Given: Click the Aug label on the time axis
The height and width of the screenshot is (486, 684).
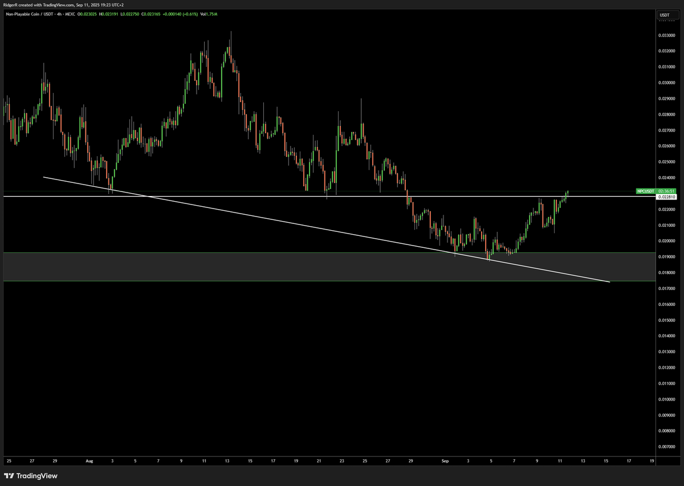Looking at the screenshot, I should (88, 460).
